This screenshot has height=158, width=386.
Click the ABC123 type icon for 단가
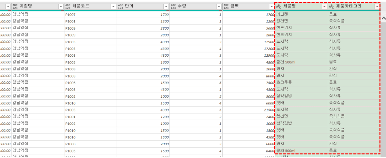tap(121, 7)
